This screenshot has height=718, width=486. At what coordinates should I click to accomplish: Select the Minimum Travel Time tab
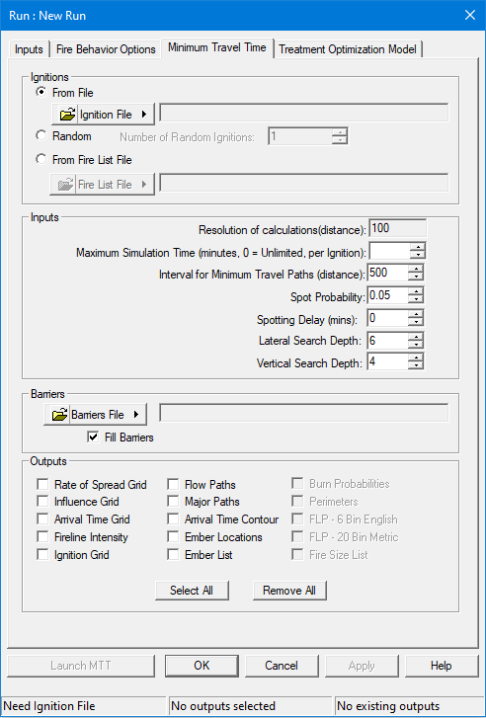[x=217, y=47]
